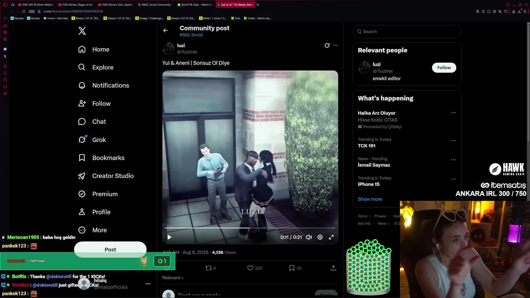Expand the Relevant replies sort dropdown
Viewport: 530px width, 298px height.
(x=173, y=278)
